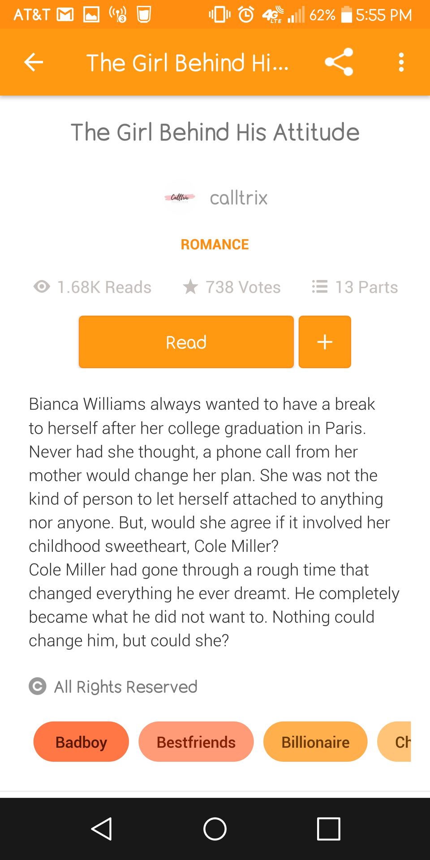
Task: Open the parts list icon
Action: pos(320,287)
